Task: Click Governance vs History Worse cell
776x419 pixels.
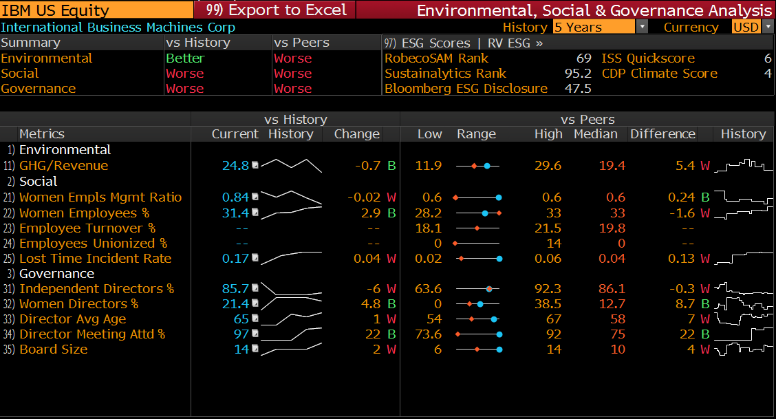Action: click(x=185, y=89)
